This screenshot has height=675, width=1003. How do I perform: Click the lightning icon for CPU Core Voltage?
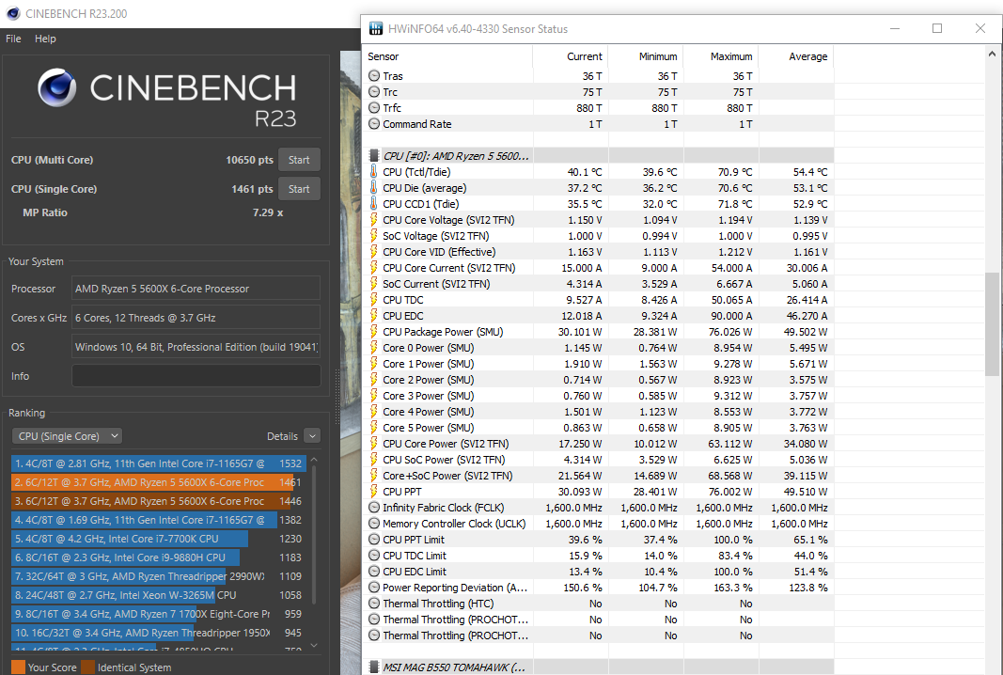tap(374, 219)
